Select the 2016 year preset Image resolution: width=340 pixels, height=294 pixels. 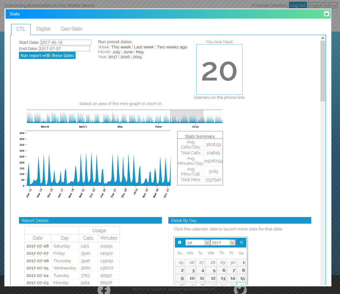pyautogui.click(x=125, y=57)
